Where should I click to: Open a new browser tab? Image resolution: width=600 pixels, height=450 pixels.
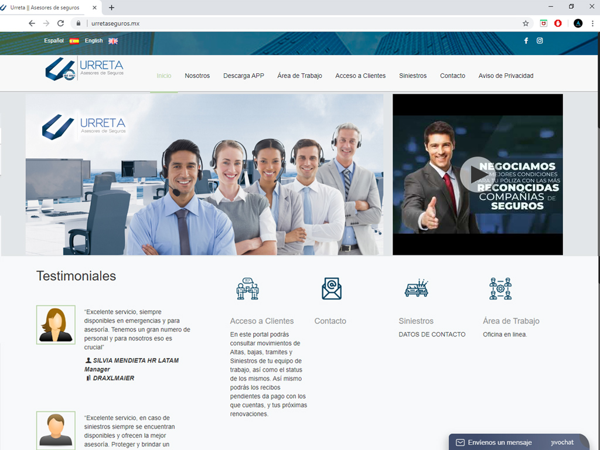coord(112,8)
